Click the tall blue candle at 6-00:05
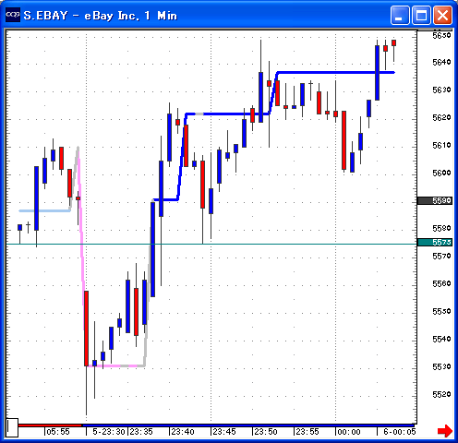Image resolution: width=458 pixels, height=443 pixels. tap(377, 73)
